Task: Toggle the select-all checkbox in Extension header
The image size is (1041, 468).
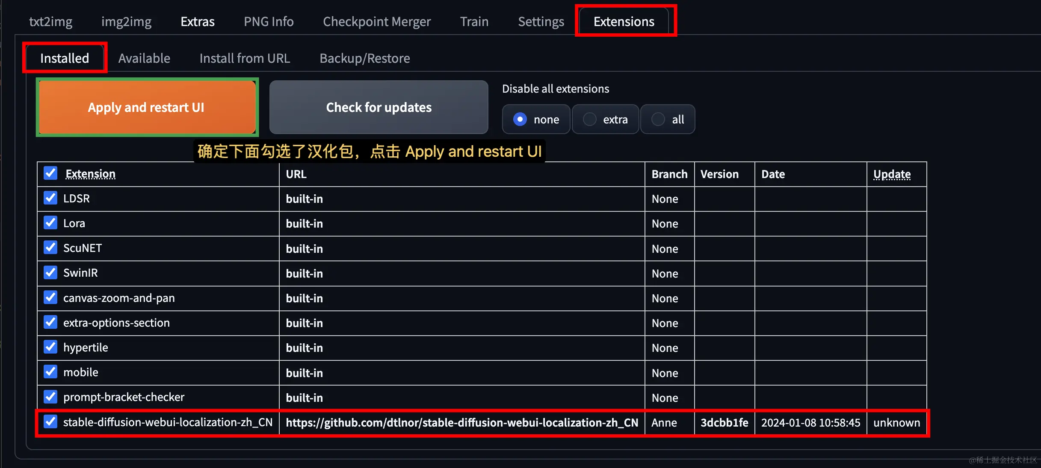Action: pyautogui.click(x=50, y=173)
